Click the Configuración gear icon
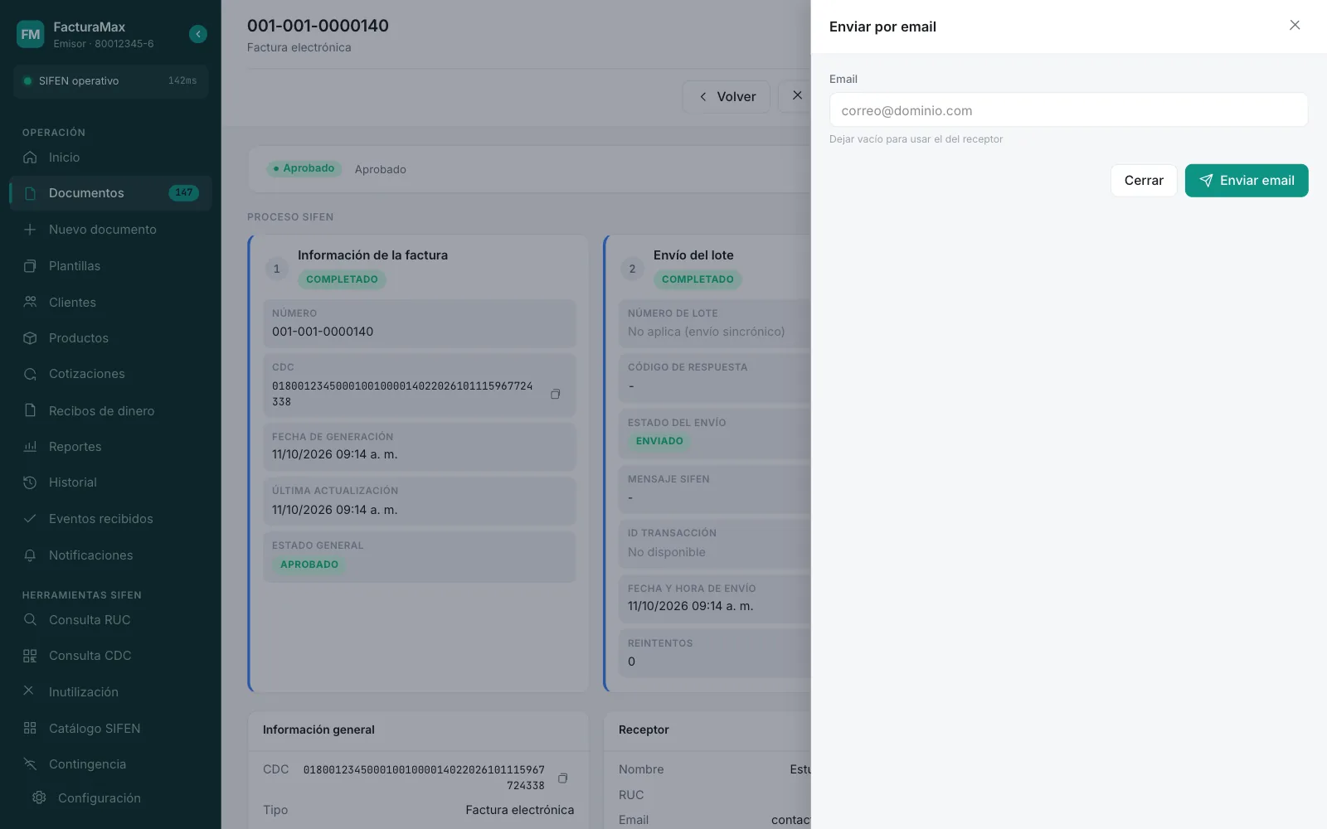Image resolution: width=1327 pixels, height=829 pixels. pos(39,797)
